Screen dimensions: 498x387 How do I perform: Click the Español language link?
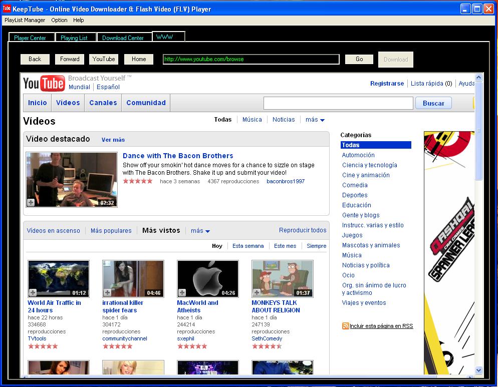[x=108, y=87]
